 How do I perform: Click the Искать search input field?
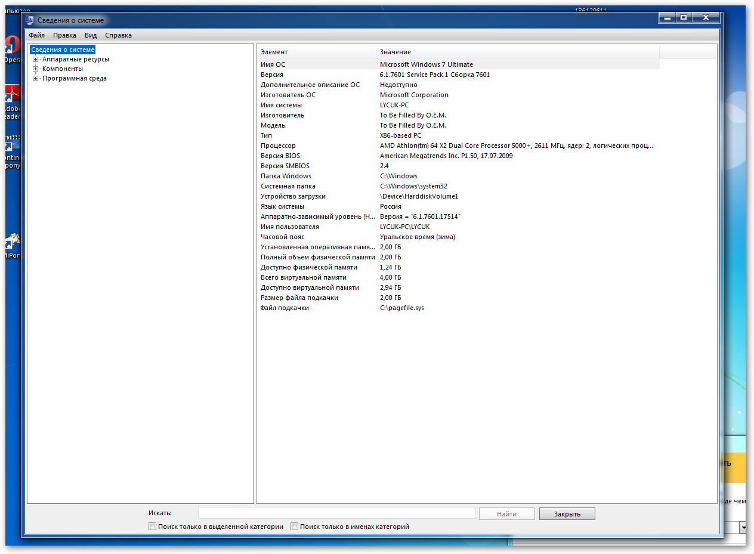336,513
